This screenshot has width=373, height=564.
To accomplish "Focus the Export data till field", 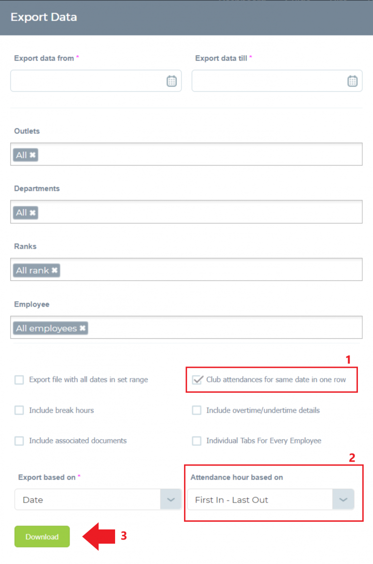I will (x=277, y=81).
